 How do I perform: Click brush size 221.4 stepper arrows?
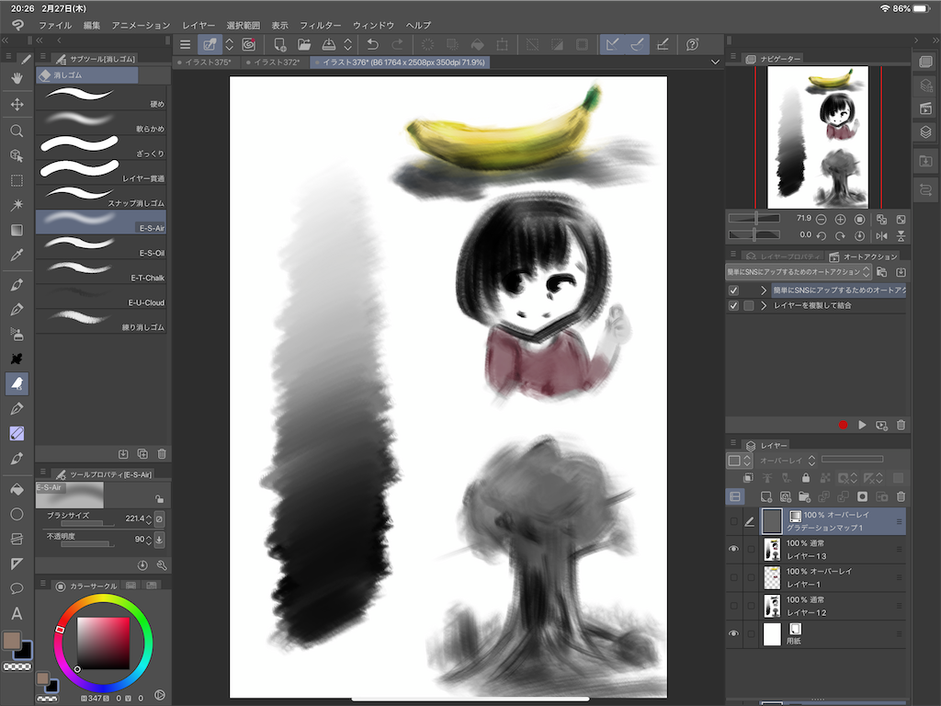click(x=148, y=518)
